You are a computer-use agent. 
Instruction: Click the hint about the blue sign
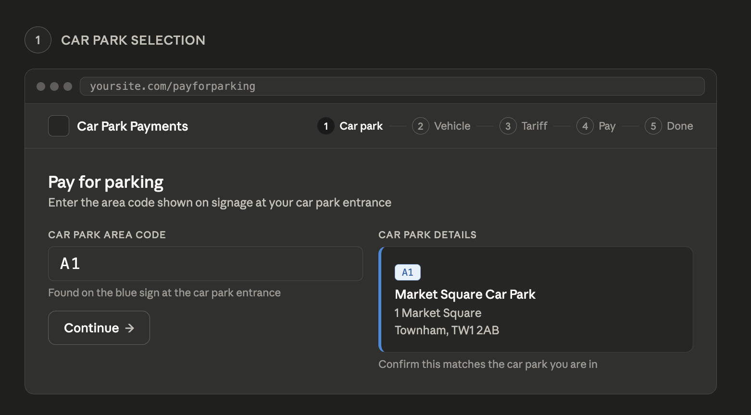tap(164, 293)
